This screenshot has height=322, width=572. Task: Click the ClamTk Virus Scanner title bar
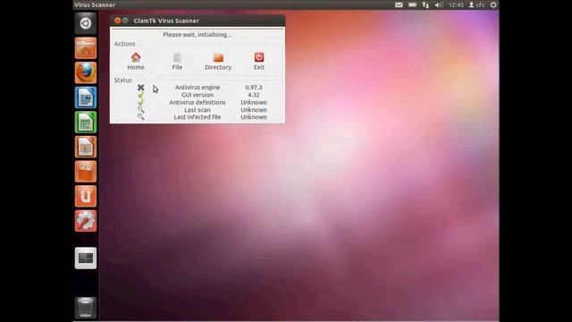coord(198,21)
